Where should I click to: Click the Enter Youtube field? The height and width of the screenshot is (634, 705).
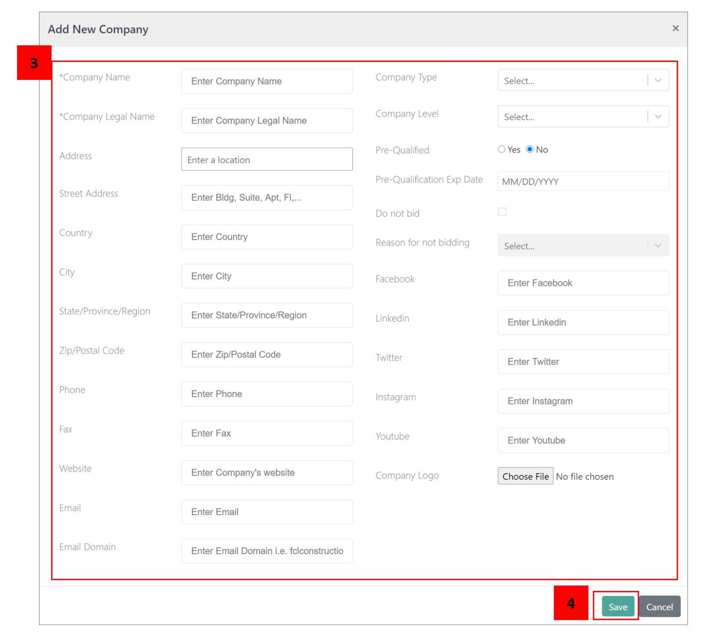pyautogui.click(x=583, y=440)
